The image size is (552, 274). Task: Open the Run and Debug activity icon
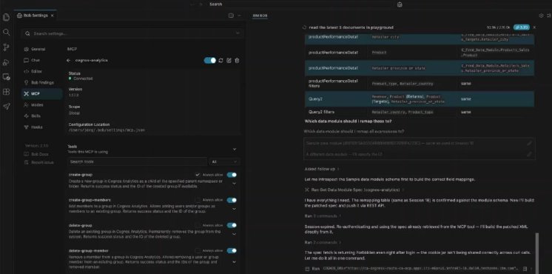point(6,62)
